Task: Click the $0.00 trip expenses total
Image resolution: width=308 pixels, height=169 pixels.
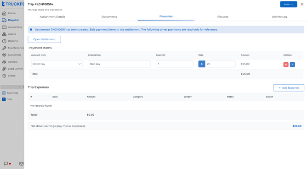Action: point(91,115)
